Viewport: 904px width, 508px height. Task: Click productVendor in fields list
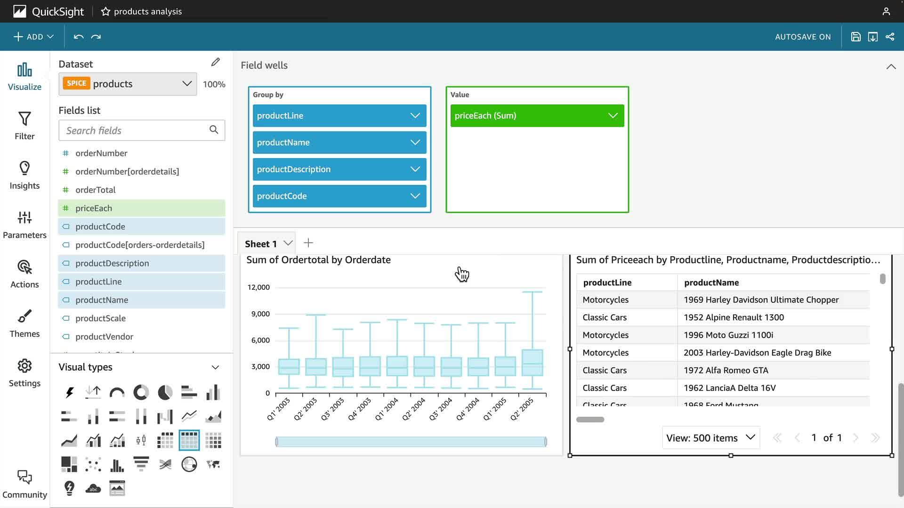click(x=104, y=337)
